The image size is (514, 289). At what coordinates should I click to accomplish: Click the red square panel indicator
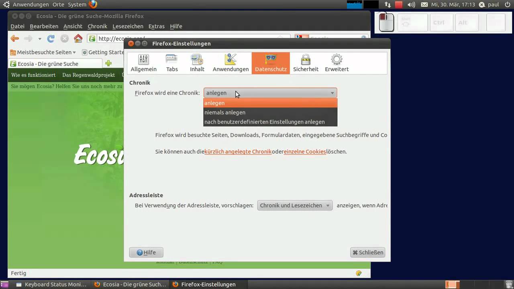399,4
